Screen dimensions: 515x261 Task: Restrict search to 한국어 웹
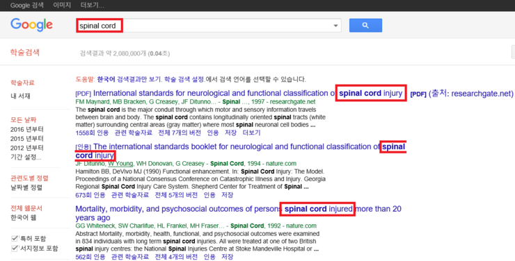[x=24, y=217]
